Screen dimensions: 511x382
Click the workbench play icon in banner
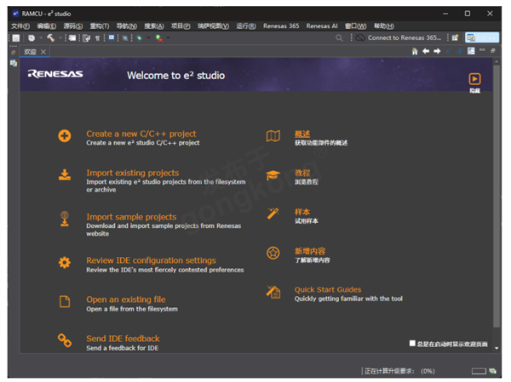(x=474, y=79)
